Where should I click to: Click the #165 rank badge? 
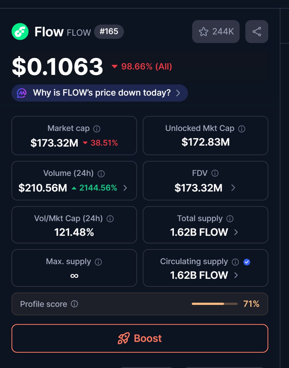coord(109,32)
